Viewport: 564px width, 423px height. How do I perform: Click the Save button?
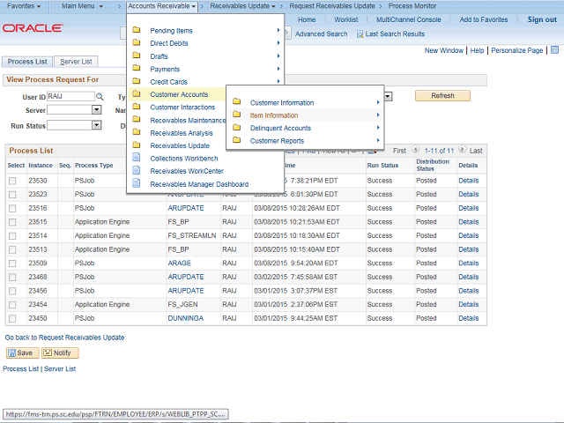pos(20,352)
